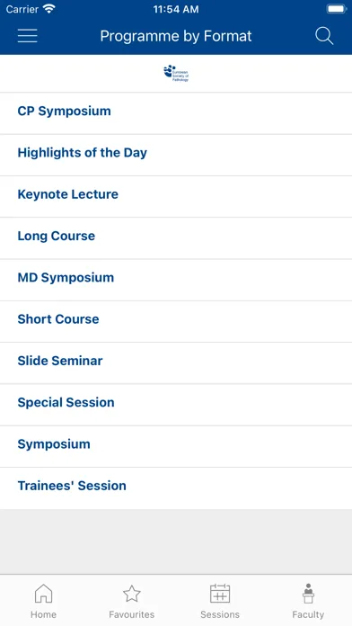The width and height of the screenshot is (352, 626).
Task: Tap the search magnifier icon
Action: click(x=324, y=36)
